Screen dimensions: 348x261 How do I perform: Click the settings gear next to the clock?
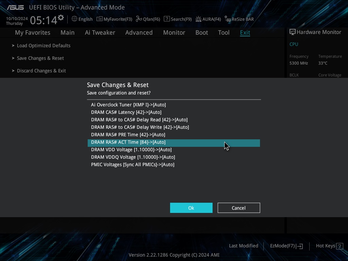pos(61,18)
